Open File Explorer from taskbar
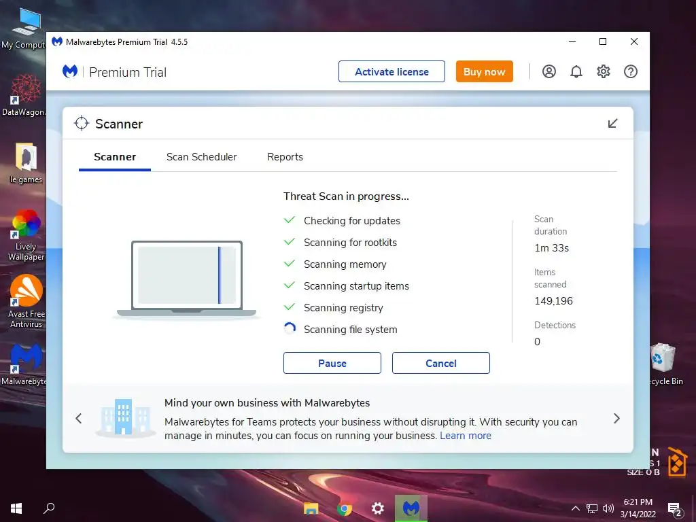 [311, 508]
